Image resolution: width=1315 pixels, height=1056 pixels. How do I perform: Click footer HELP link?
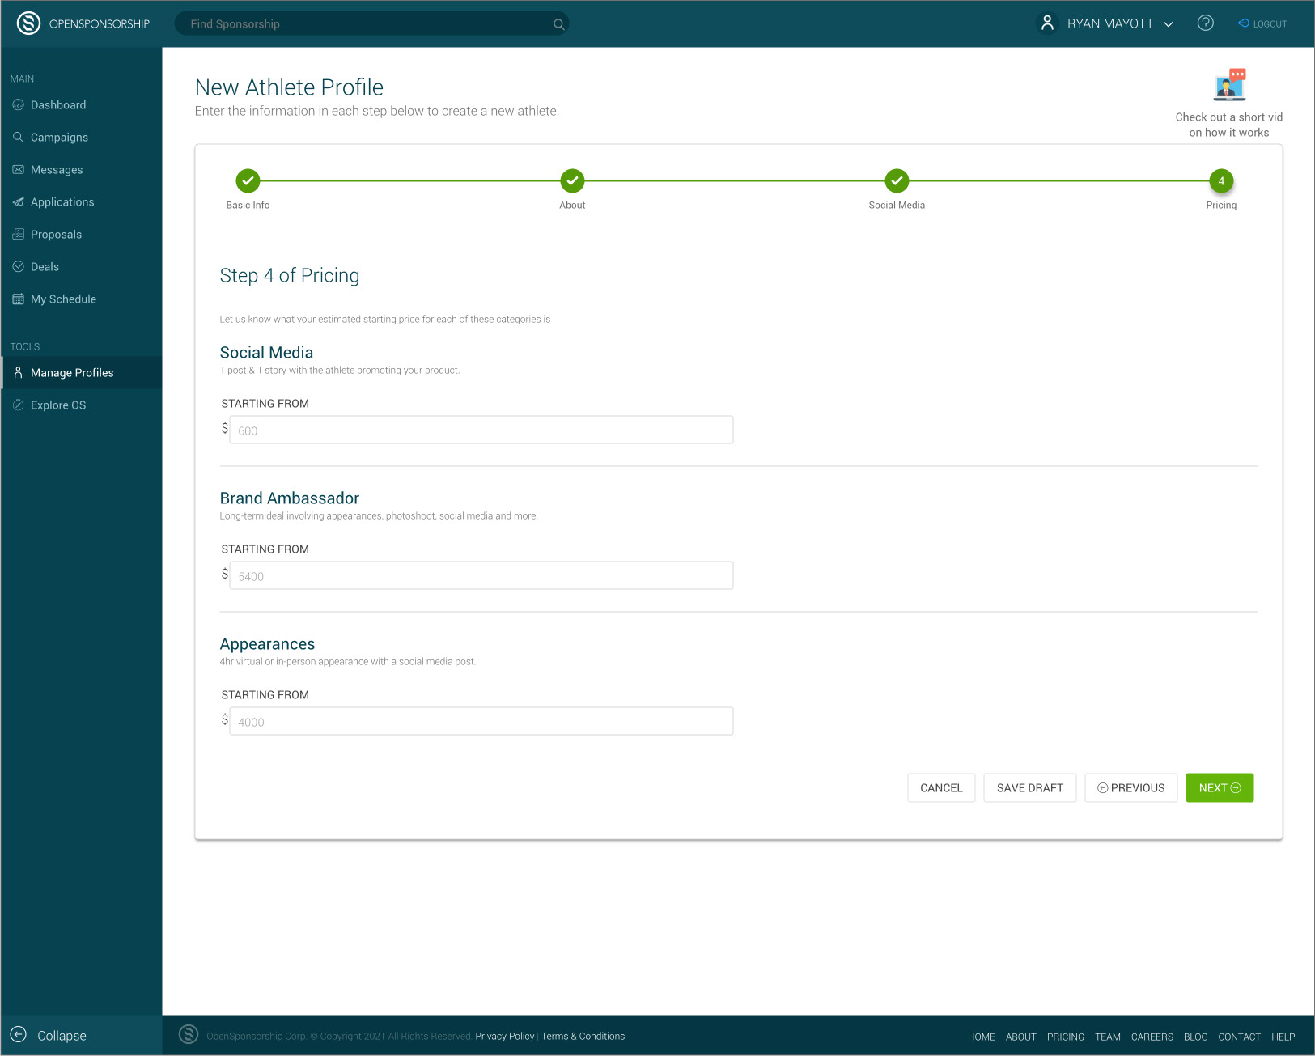(x=1283, y=1037)
